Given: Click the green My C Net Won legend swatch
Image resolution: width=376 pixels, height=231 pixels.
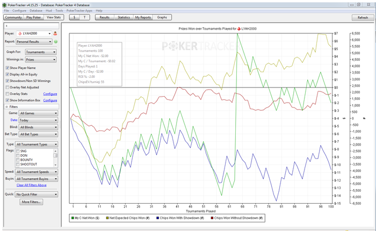Looking at the screenshot, I should (73, 218).
